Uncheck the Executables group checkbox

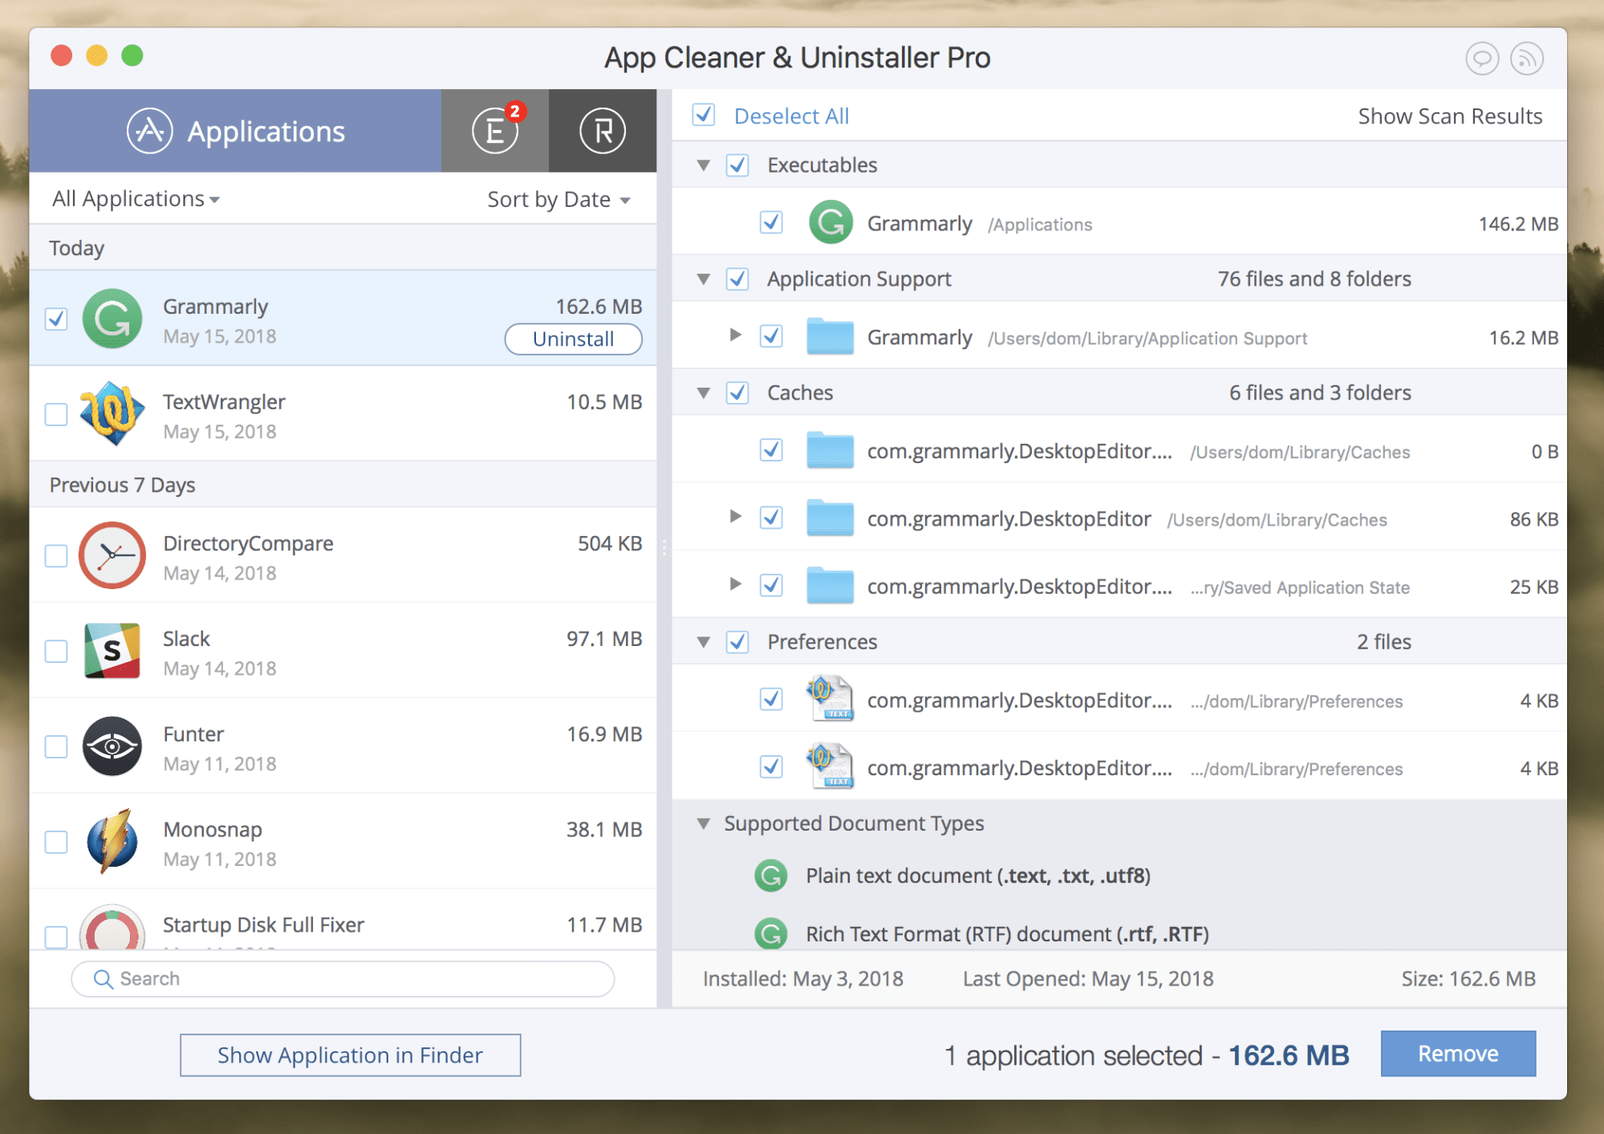737,165
